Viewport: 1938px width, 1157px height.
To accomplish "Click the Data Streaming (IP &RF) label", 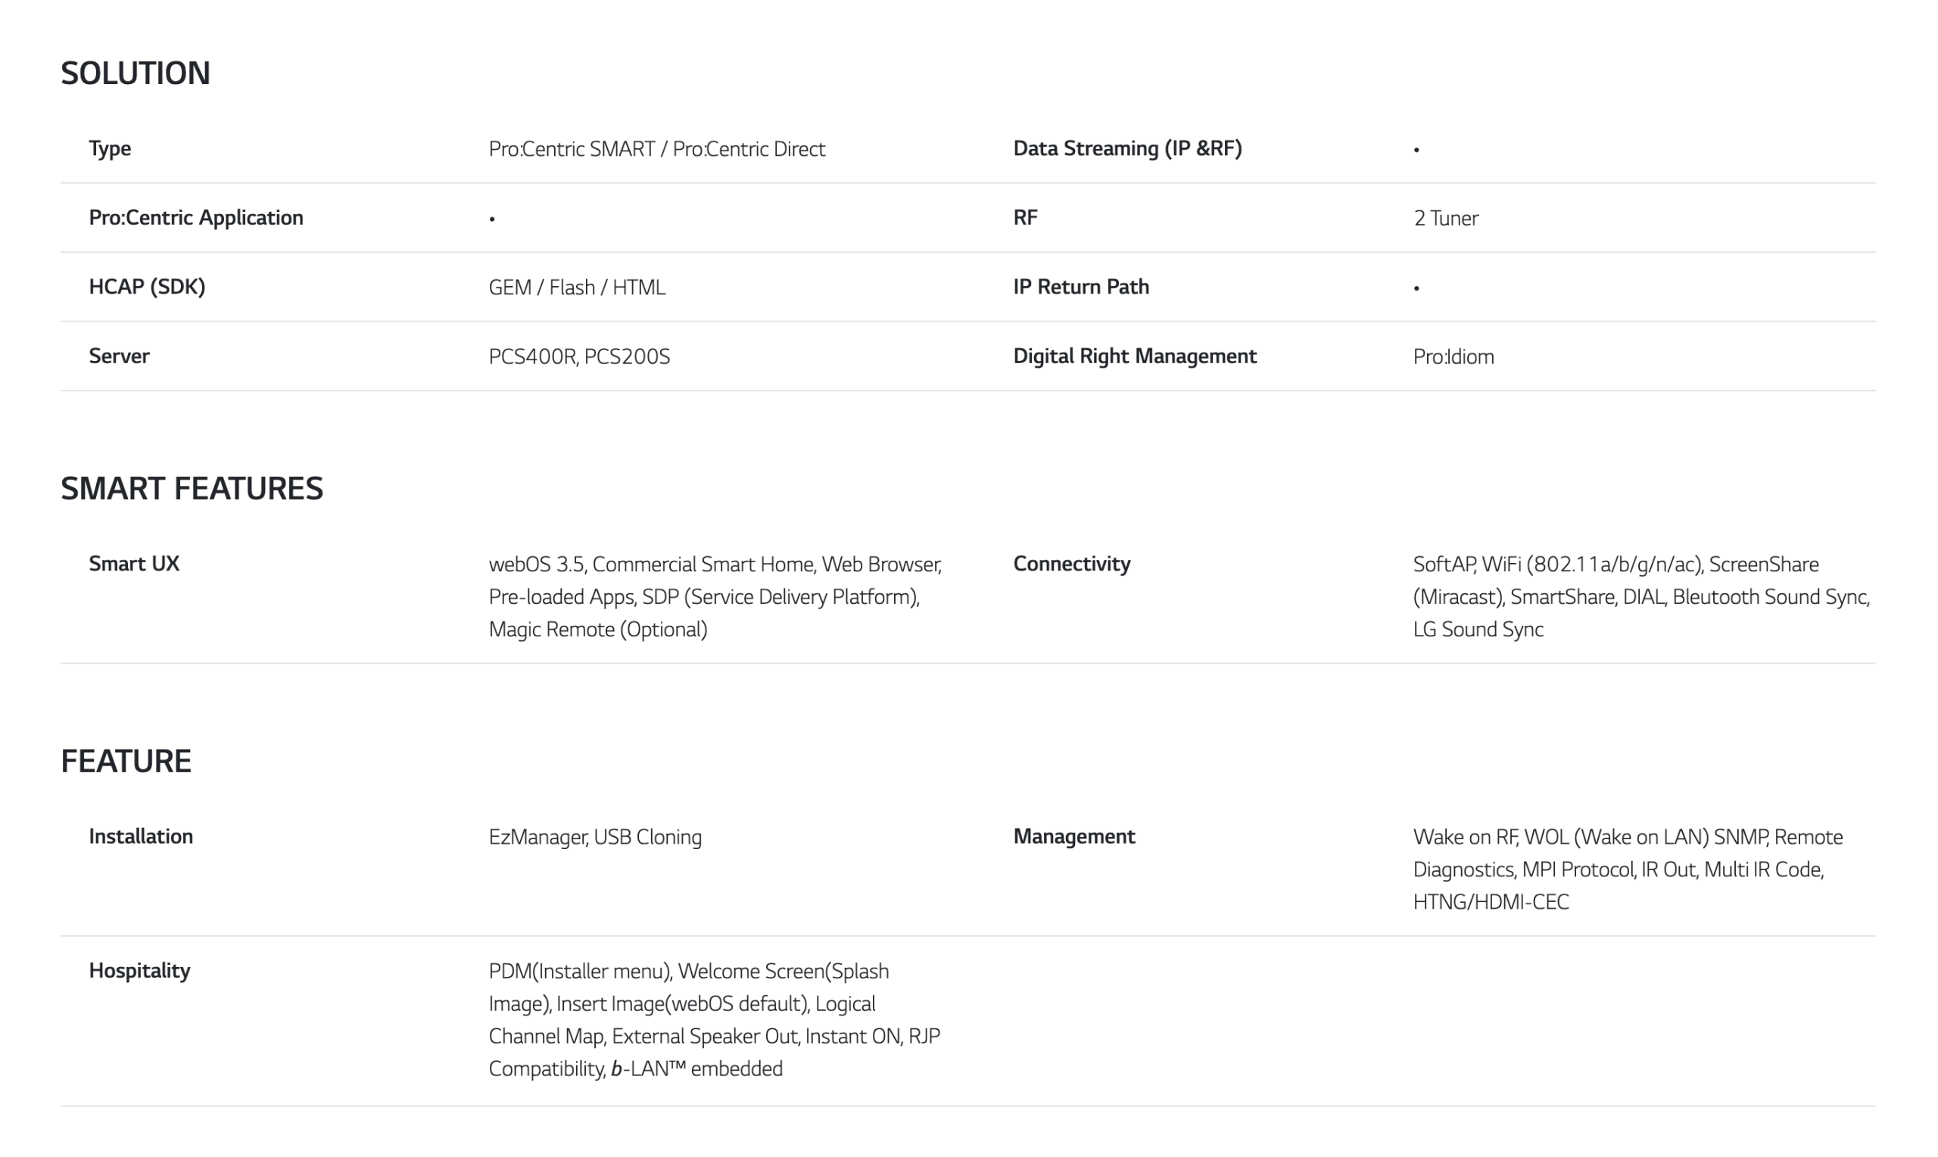I will pyautogui.click(x=1128, y=148).
